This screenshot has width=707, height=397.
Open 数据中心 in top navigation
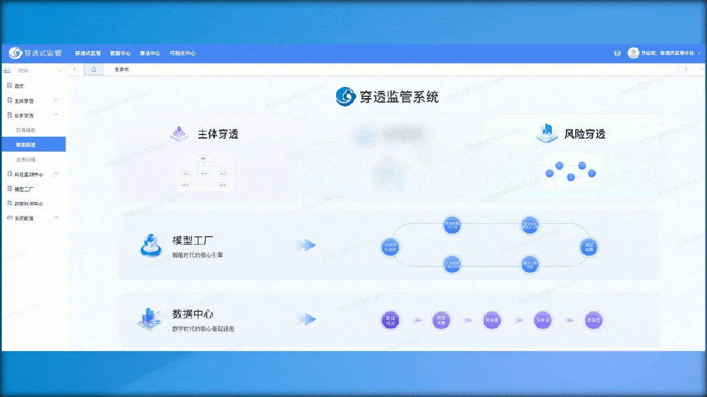coord(120,54)
